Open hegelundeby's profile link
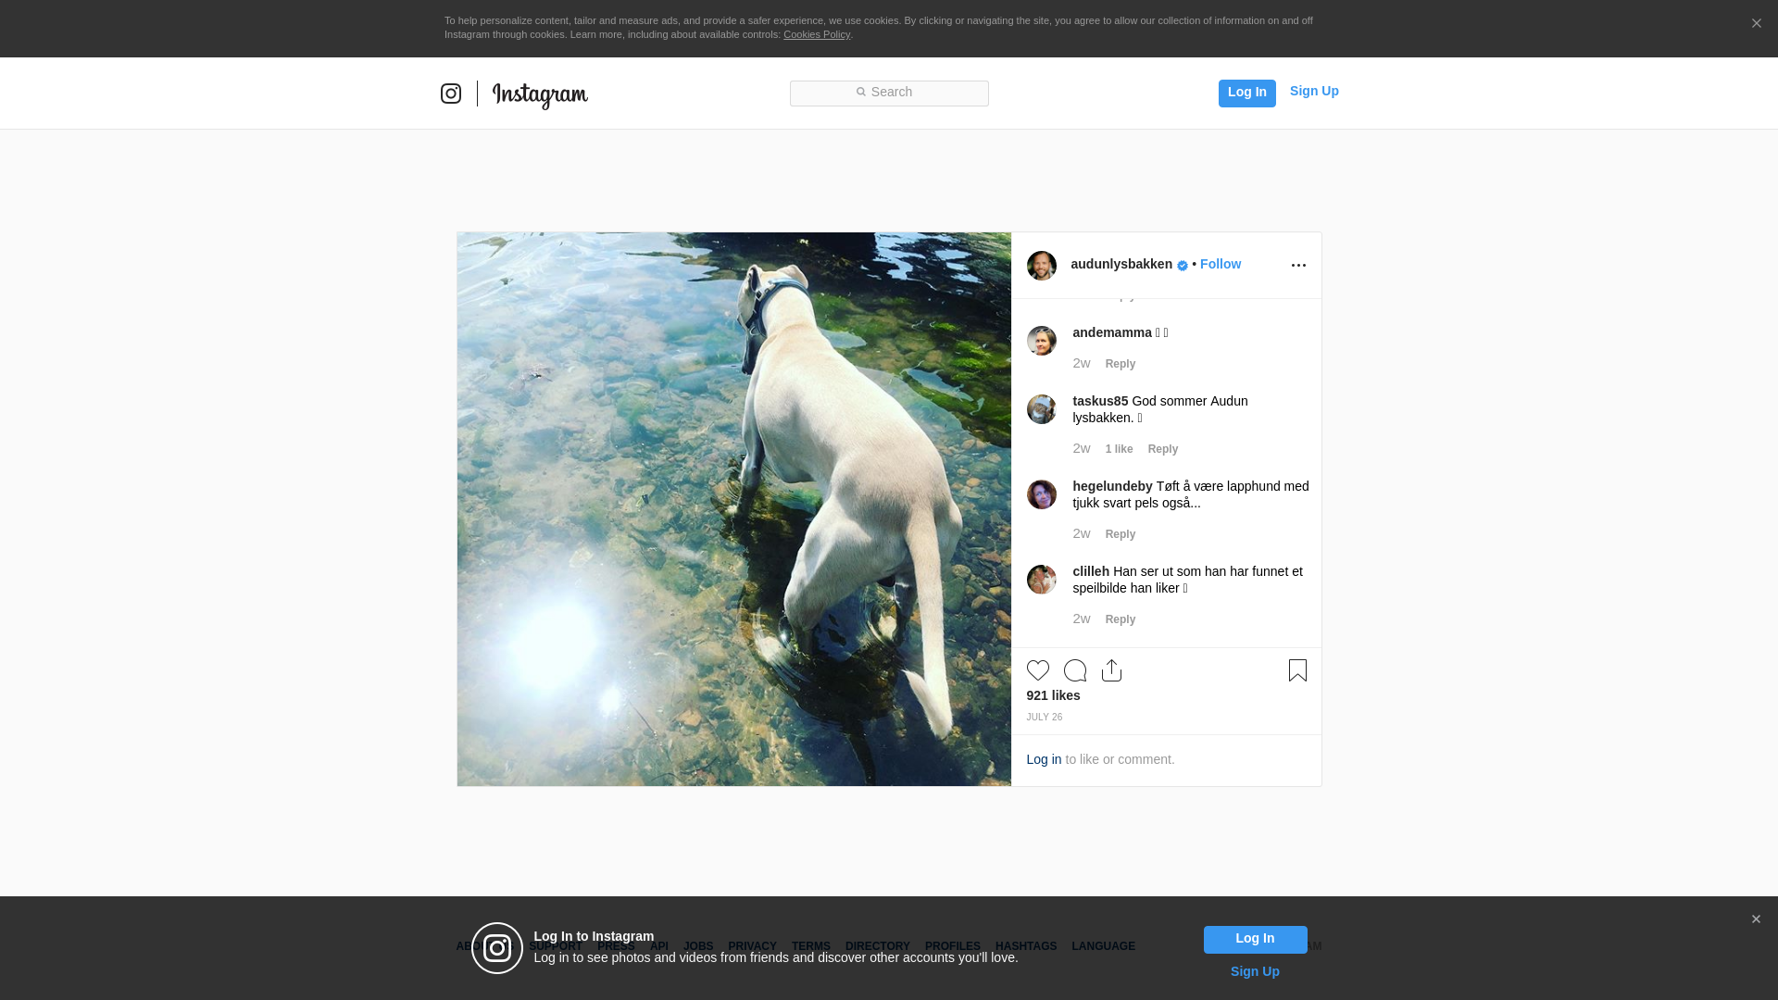 pyautogui.click(x=1112, y=486)
